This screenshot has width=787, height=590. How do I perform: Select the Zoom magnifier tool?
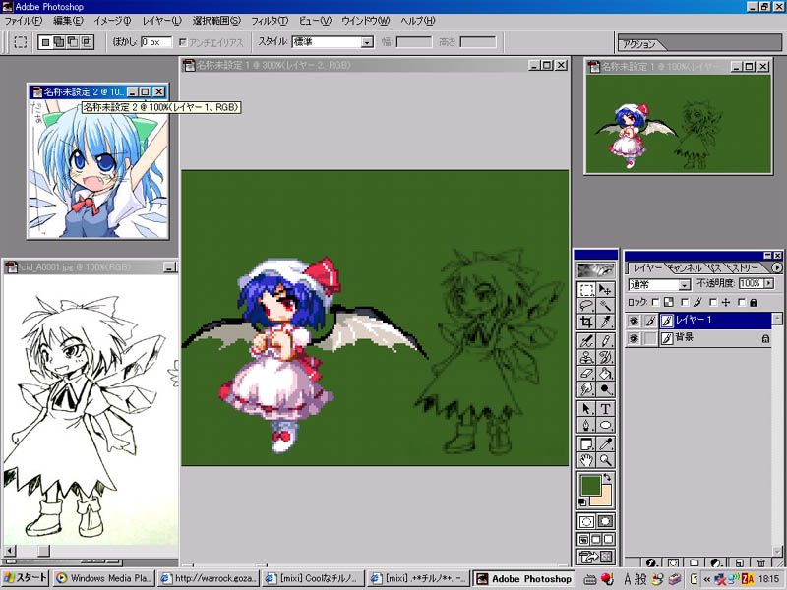coord(605,460)
